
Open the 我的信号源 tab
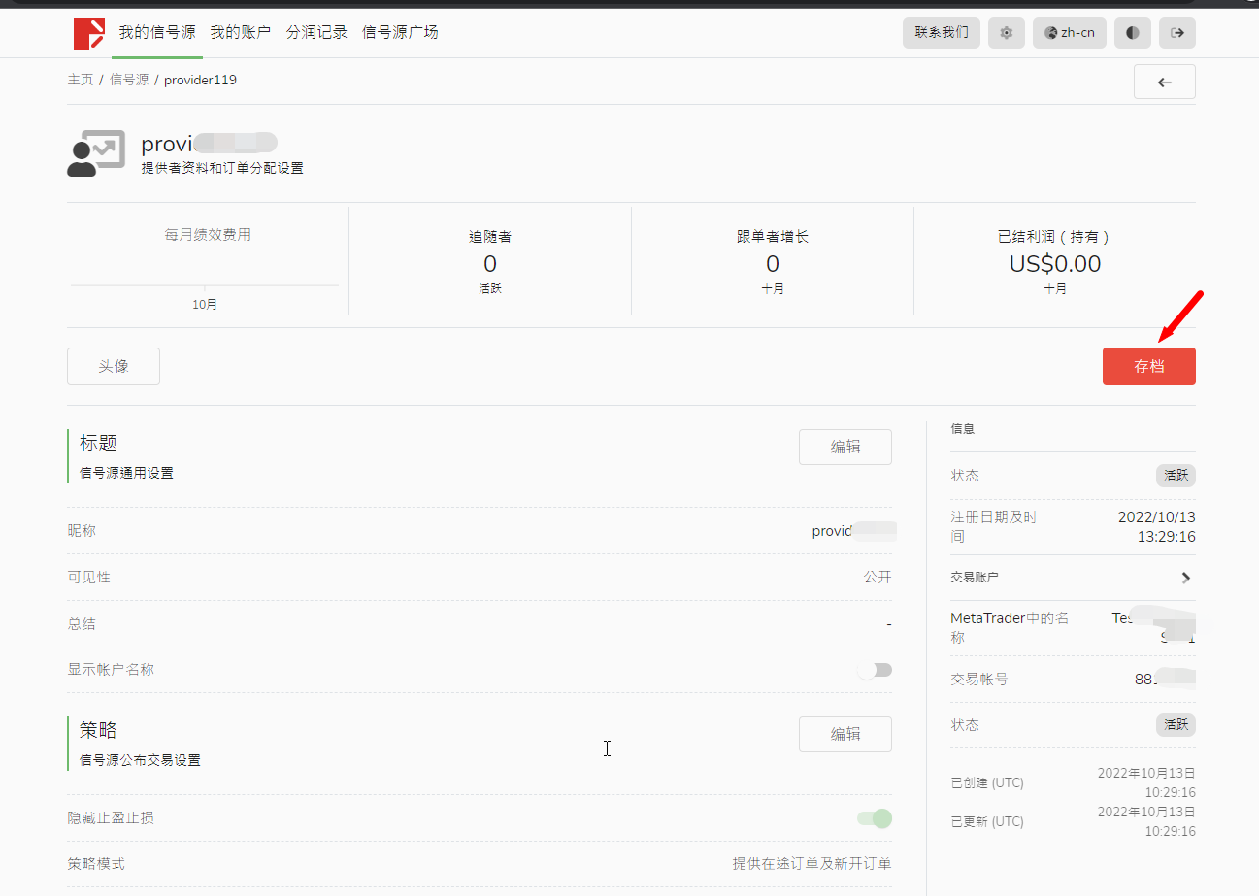coord(156,32)
